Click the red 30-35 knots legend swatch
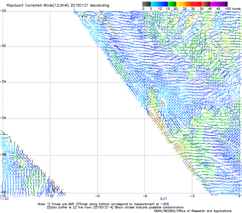 click(x=198, y=4)
